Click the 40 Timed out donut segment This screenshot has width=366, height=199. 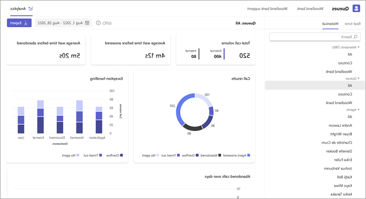click(211, 111)
